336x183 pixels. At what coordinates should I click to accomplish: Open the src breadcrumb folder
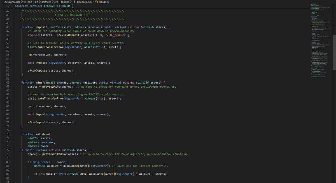[57, 2]
